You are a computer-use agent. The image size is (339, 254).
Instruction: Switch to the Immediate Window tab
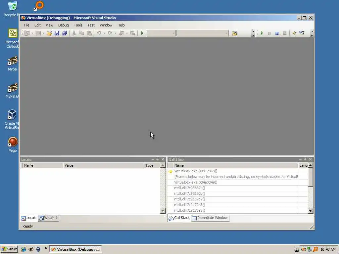(210, 218)
